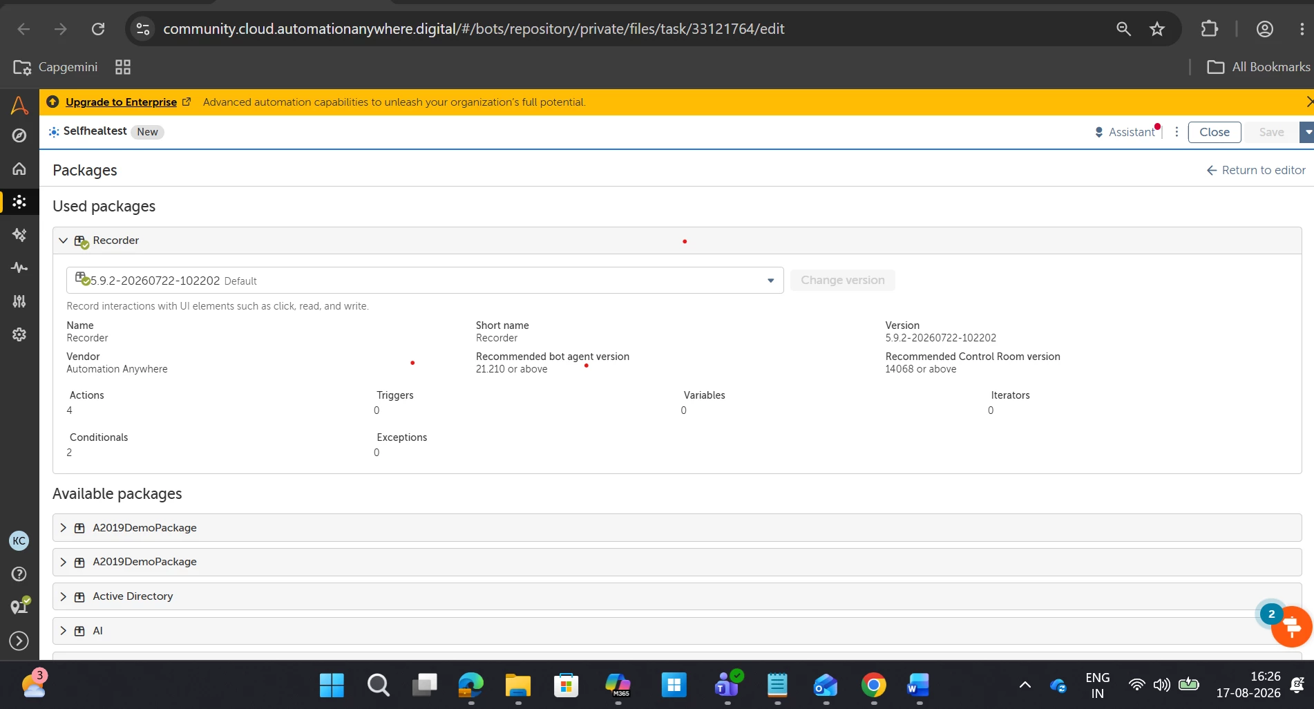Screen dimensions: 1314x709
Task: Go back in browser history
Action: [x=23, y=29]
